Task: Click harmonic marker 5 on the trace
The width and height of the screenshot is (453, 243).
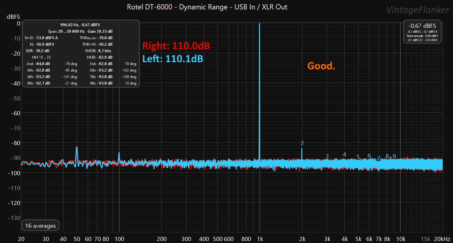Action: click(358, 157)
